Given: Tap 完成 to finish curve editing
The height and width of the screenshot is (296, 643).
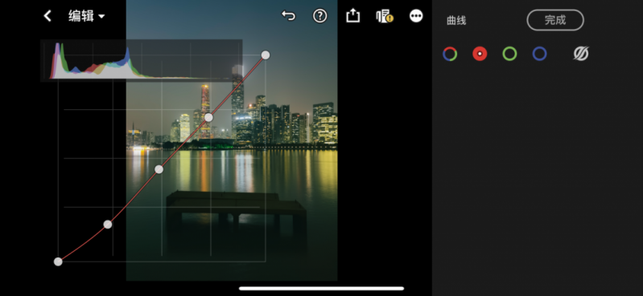Looking at the screenshot, I should tap(555, 20).
